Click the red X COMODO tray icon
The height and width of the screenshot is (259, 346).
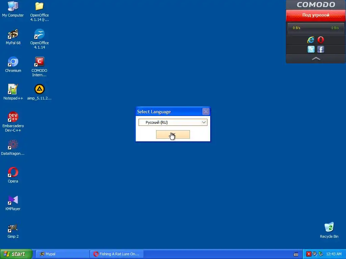coord(309,254)
